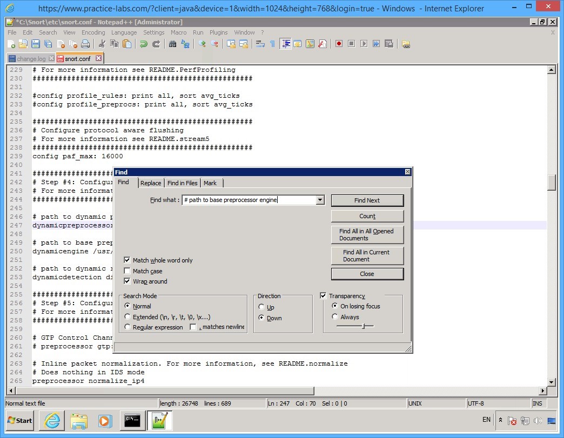The height and width of the screenshot is (438, 564).
Task: Choose the Always transparency option
Action: coord(335,317)
